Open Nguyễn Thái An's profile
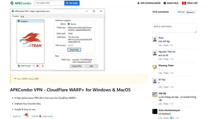The image size is (212, 119). [167, 52]
